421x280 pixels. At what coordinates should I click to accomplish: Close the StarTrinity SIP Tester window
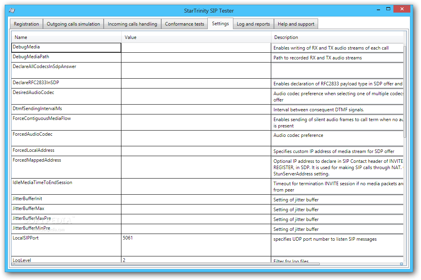(x=402, y=9)
